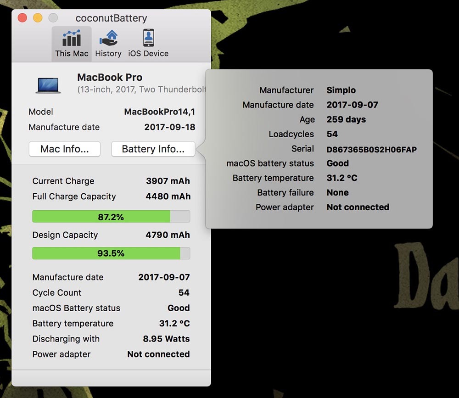Click the Full Charge Capacity 4480 mAh value

(168, 196)
